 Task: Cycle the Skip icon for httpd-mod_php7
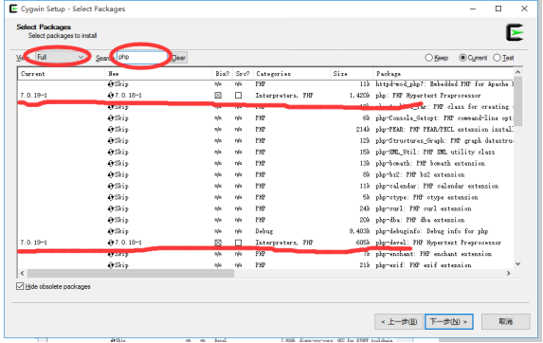click(x=111, y=84)
